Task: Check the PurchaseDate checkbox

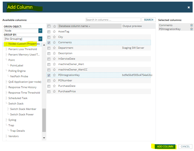Action: point(49,86)
